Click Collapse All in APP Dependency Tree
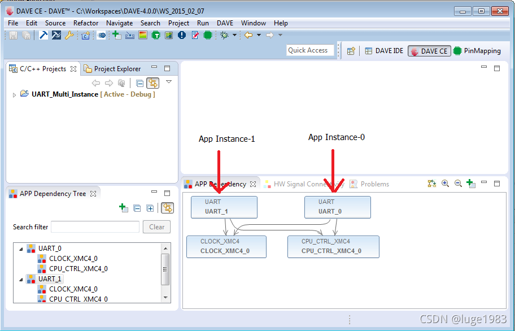Image resolution: width=515 pixels, height=331 pixels. coord(137,208)
